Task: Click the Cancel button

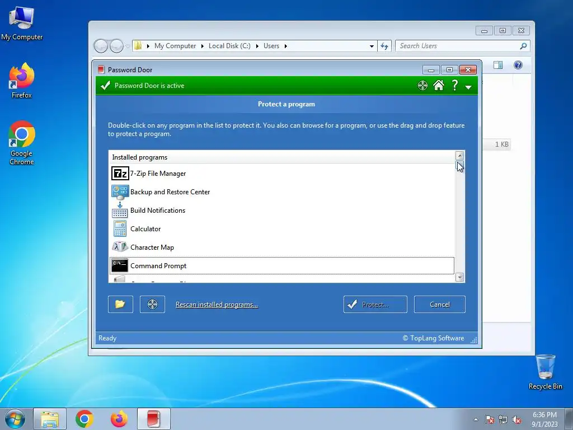Action: (440, 304)
